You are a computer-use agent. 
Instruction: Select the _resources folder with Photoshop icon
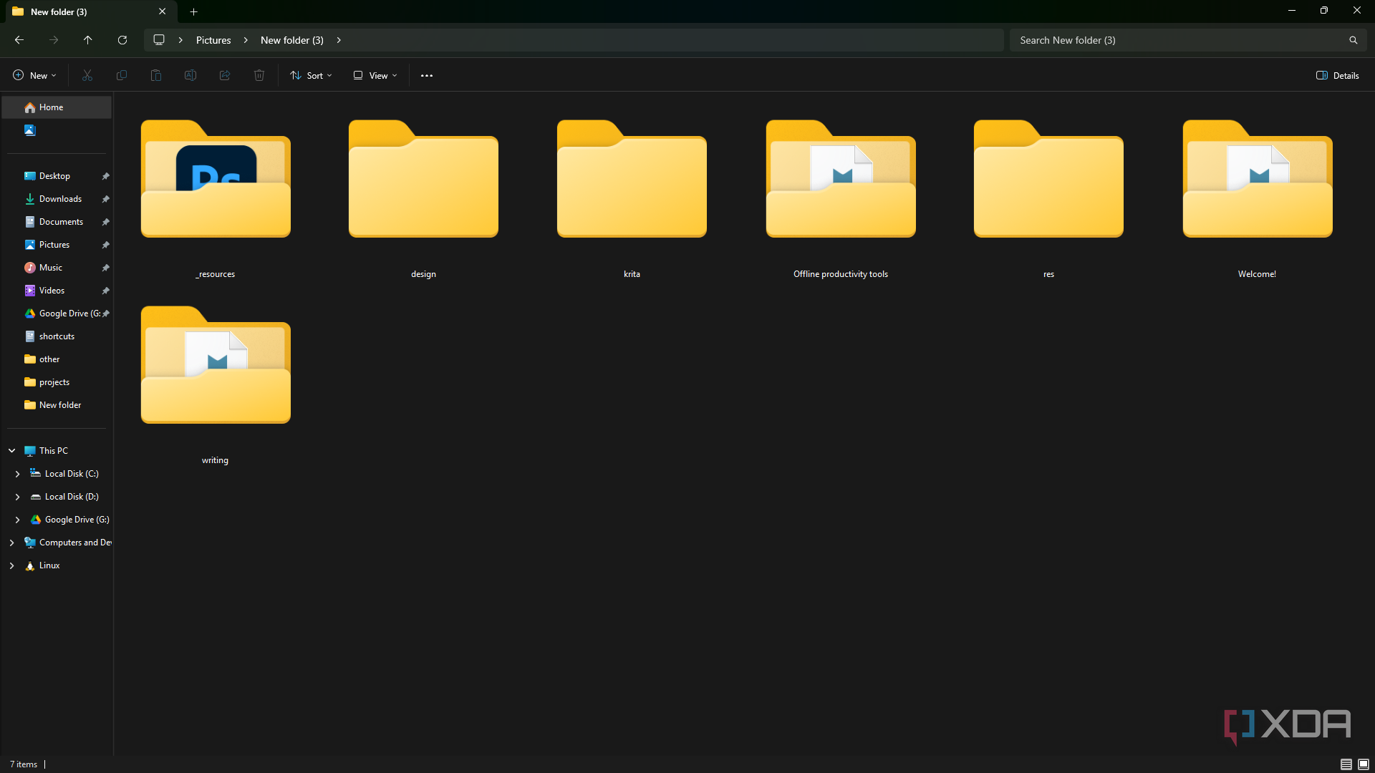(x=216, y=199)
